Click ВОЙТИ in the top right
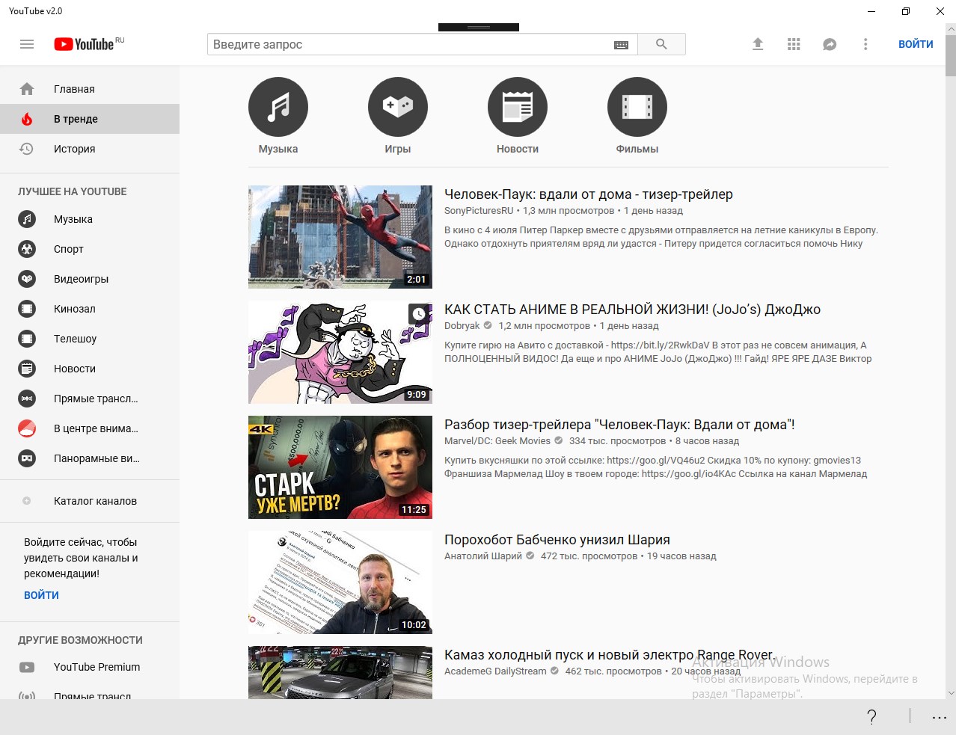This screenshot has width=956, height=735. coord(916,44)
